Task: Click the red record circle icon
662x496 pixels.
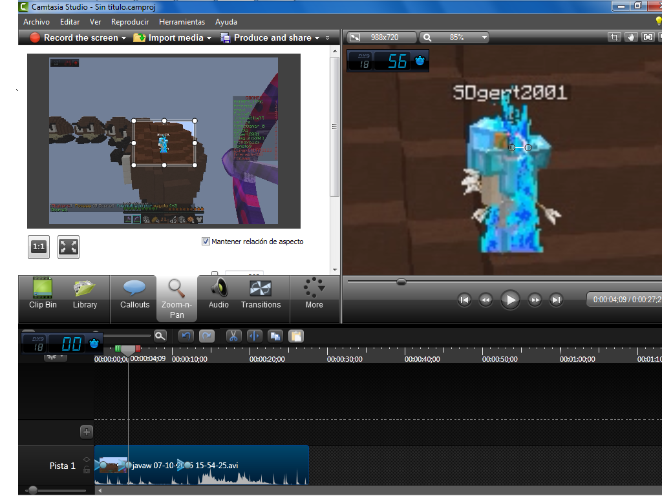Action: click(x=35, y=37)
